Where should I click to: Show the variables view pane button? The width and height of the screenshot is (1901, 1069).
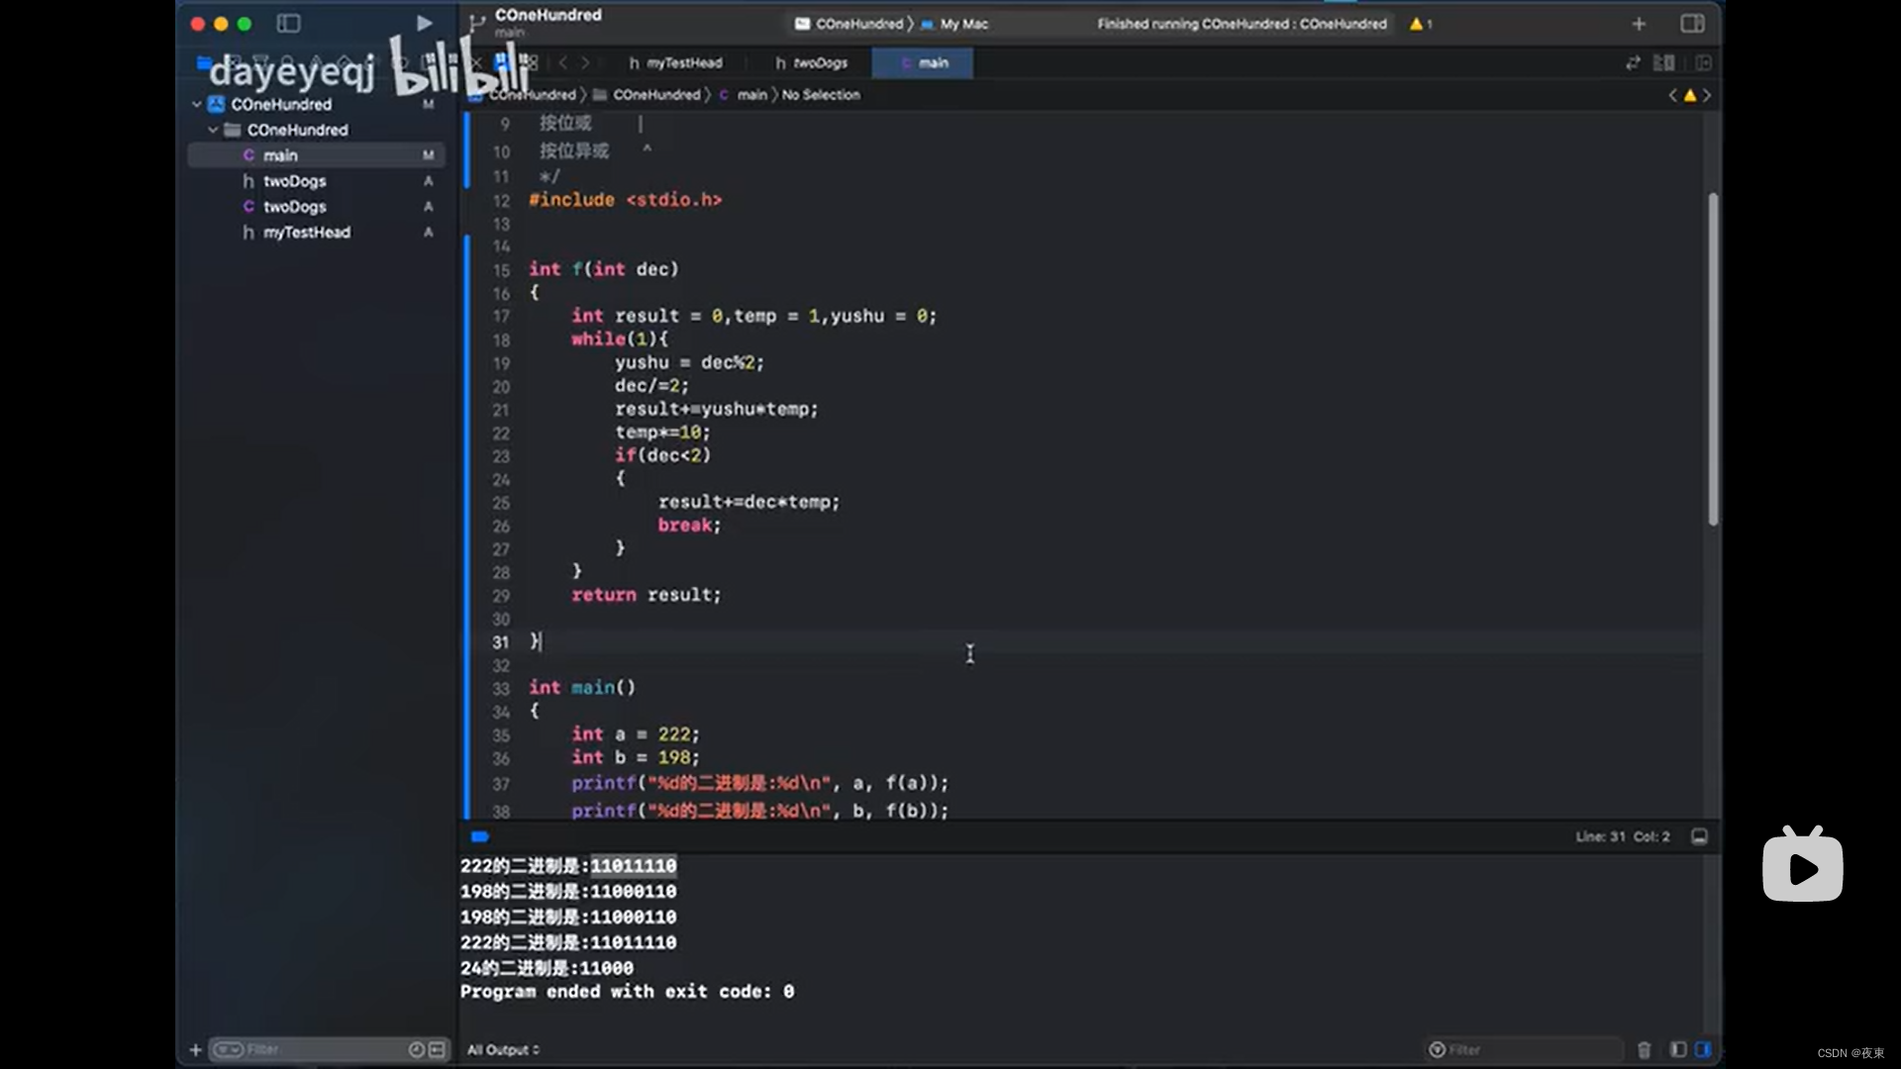coord(1678,1049)
